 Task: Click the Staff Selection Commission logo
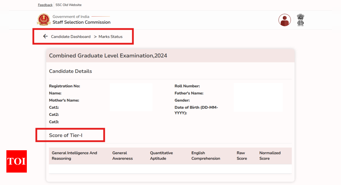[43, 19]
